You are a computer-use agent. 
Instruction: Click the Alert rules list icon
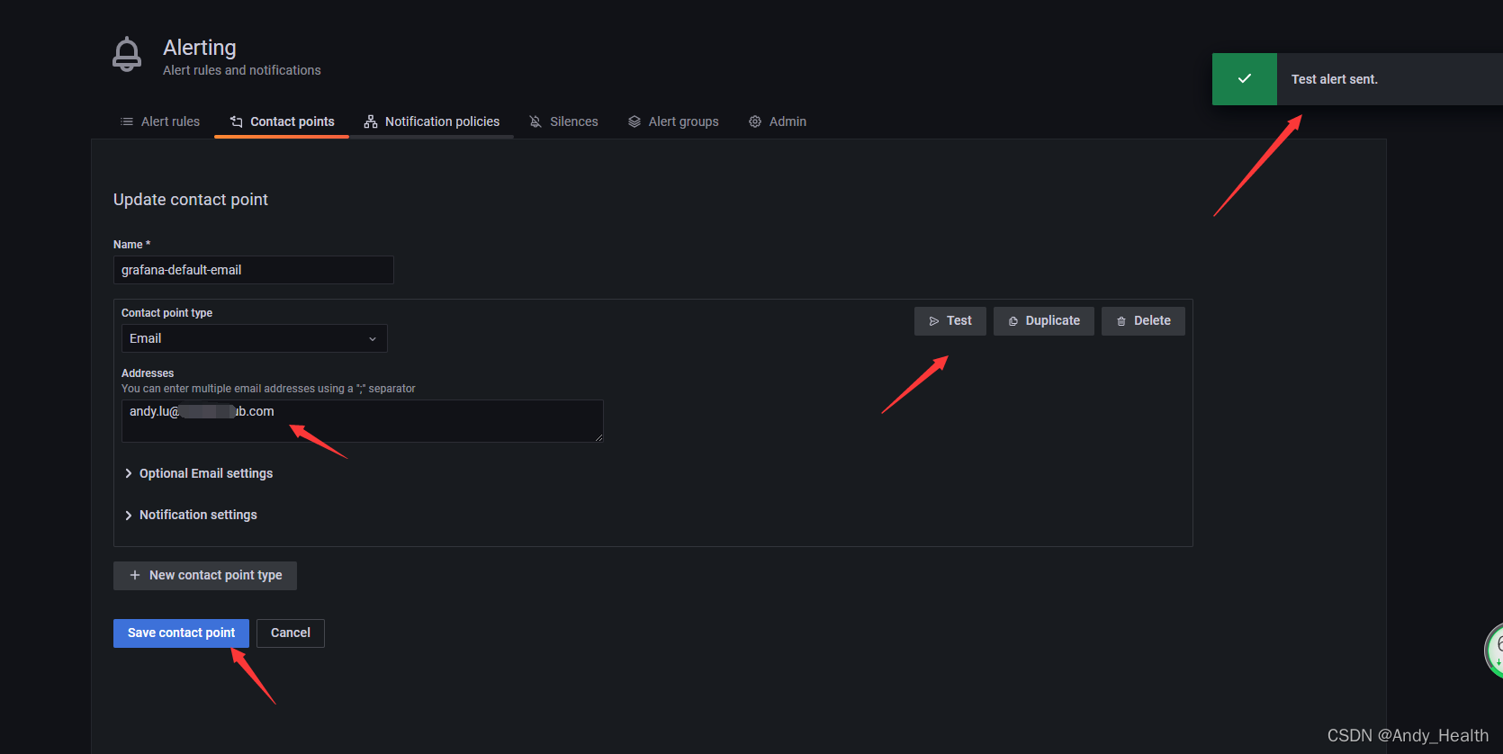point(127,121)
